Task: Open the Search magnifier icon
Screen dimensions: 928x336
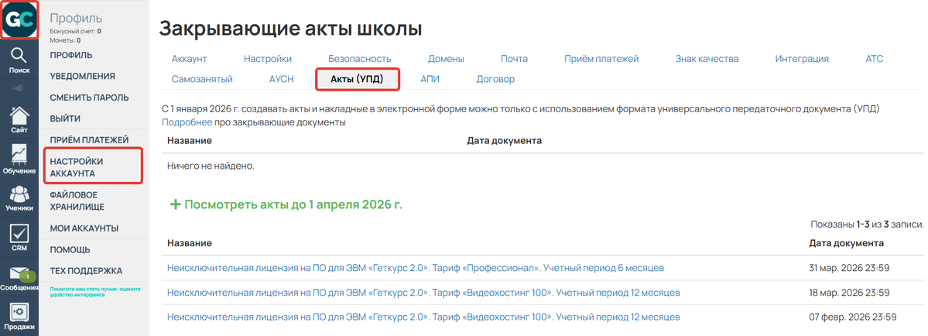Action: 19,57
